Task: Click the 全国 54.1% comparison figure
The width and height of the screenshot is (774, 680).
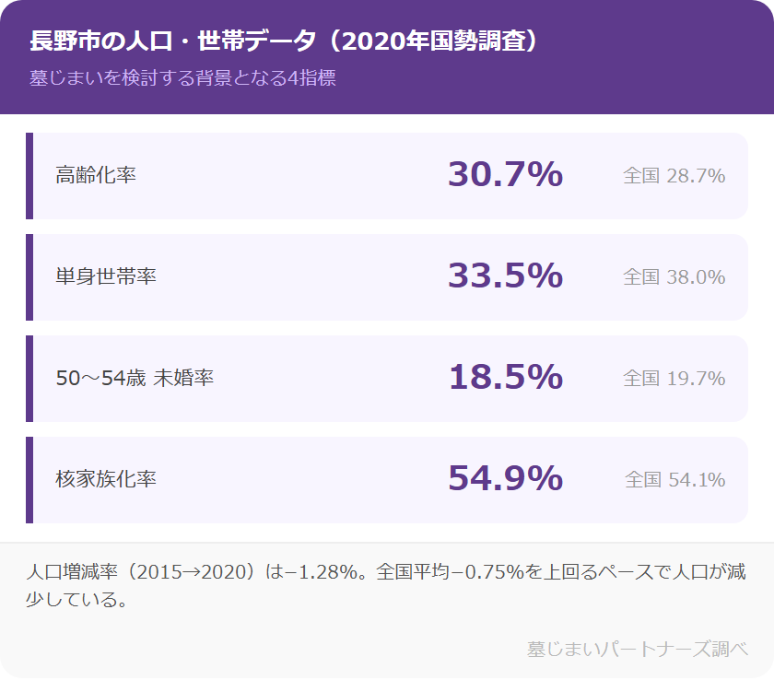Action: pos(674,479)
